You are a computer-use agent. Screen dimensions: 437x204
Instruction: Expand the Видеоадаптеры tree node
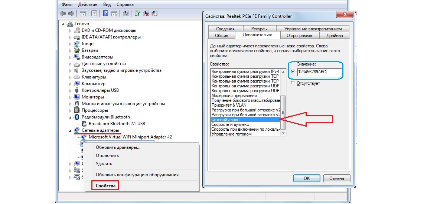click(x=70, y=57)
